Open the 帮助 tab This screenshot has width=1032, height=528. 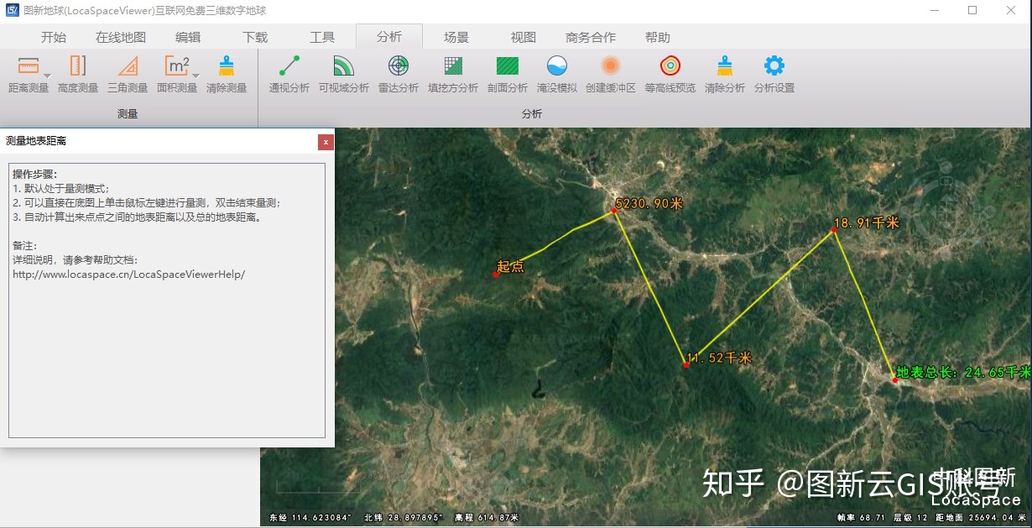click(x=658, y=37)
